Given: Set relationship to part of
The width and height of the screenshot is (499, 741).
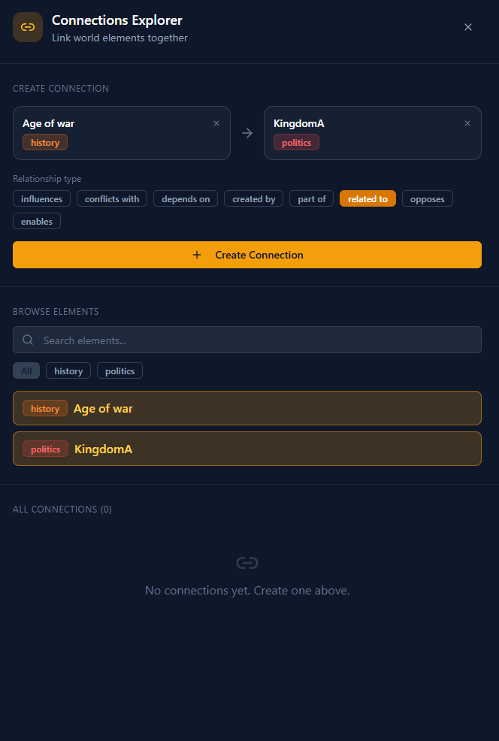Looking at the screenshot, I should click(x=311, y=199).
